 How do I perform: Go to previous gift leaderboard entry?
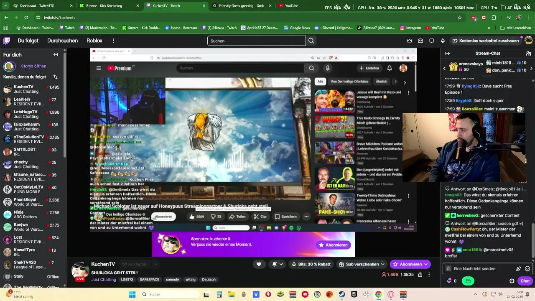[444, 68]
